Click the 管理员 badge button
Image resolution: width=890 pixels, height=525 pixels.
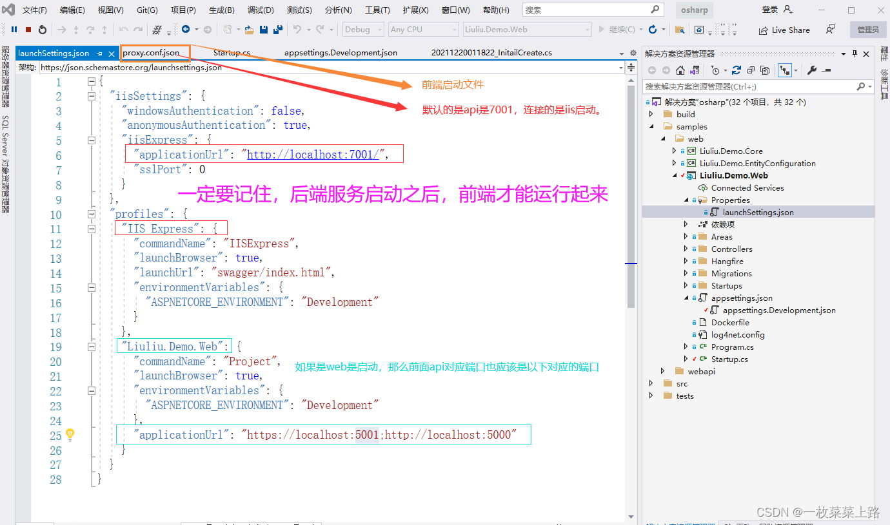coord(867,30)
